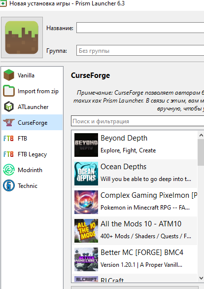Switch to the FTB Legacy page
Viewport: 204px width, 289px height.
click(x=32, y=154)
